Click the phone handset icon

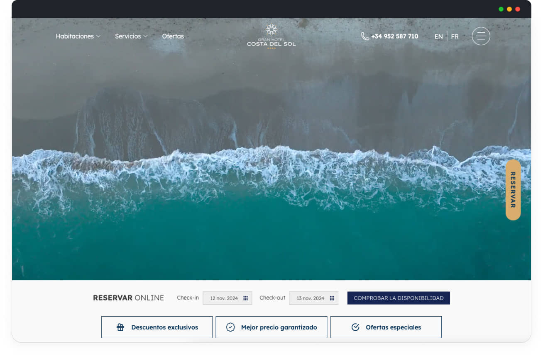click(x=365, y=36)
